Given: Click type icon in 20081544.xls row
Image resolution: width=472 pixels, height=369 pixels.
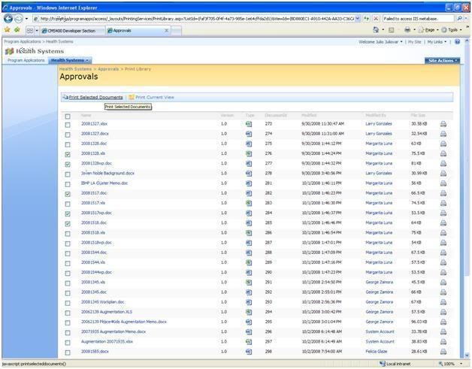Looking at the screenshot, I should (249, 263).
